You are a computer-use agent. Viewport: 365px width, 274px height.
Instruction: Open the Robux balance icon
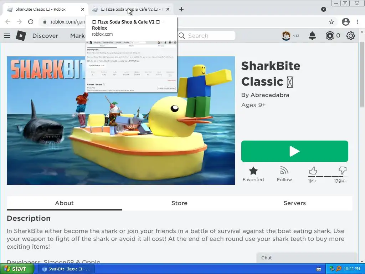[x=330, y=36]
